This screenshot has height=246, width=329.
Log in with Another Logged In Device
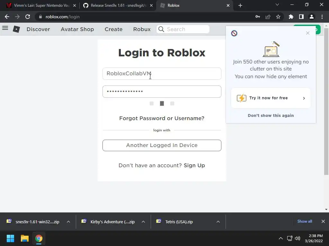coord(162,145)
